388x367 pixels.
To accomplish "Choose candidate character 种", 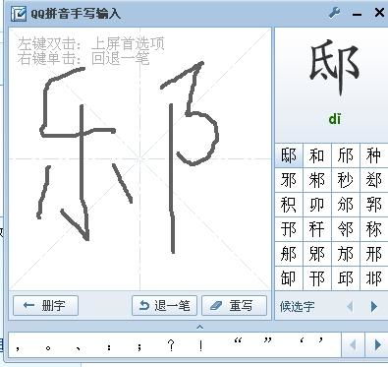I will coord(374,155).
